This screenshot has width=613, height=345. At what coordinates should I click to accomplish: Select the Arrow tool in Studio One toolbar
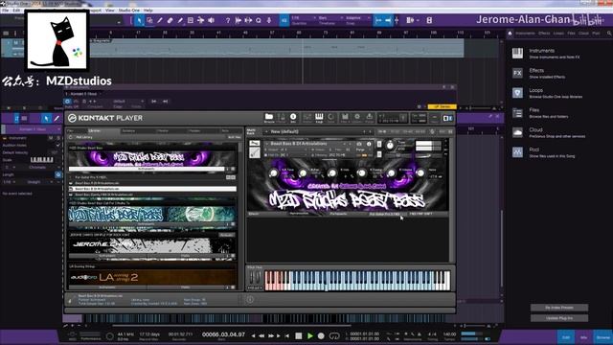[x=139, y=20]
